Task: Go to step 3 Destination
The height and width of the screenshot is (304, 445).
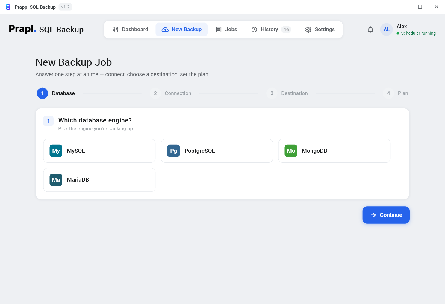Action: 287,93
